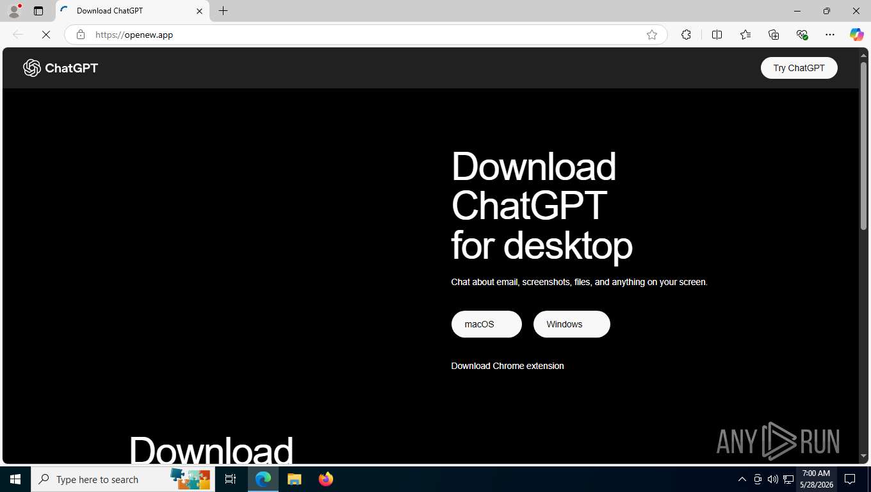Click the scrollbar down arrow
This screenshot has height=492, width=871.
(x=863, y=456)
